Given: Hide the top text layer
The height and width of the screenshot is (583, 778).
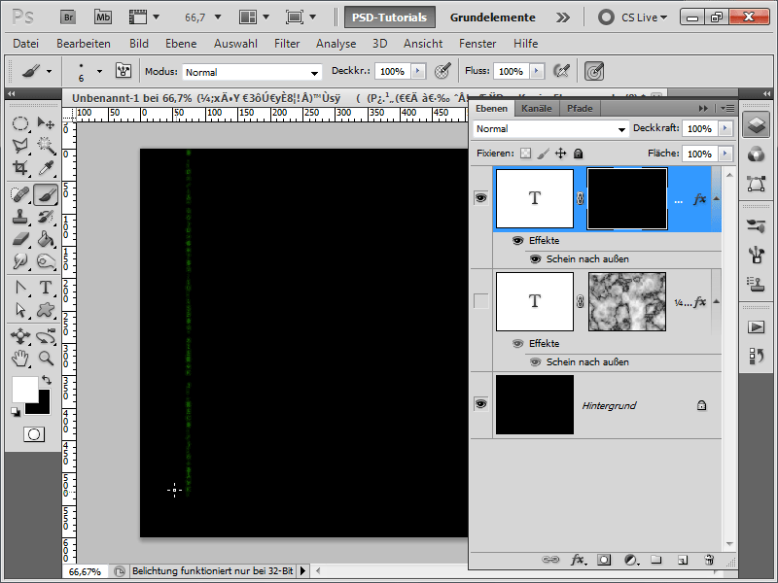Looking at the screenshot, I should pos(480,198).
